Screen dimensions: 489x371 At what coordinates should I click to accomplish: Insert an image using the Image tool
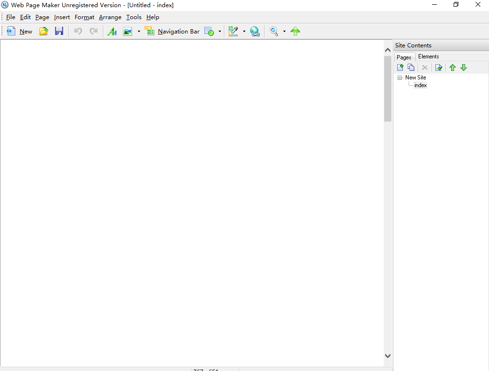pos(126,31)
